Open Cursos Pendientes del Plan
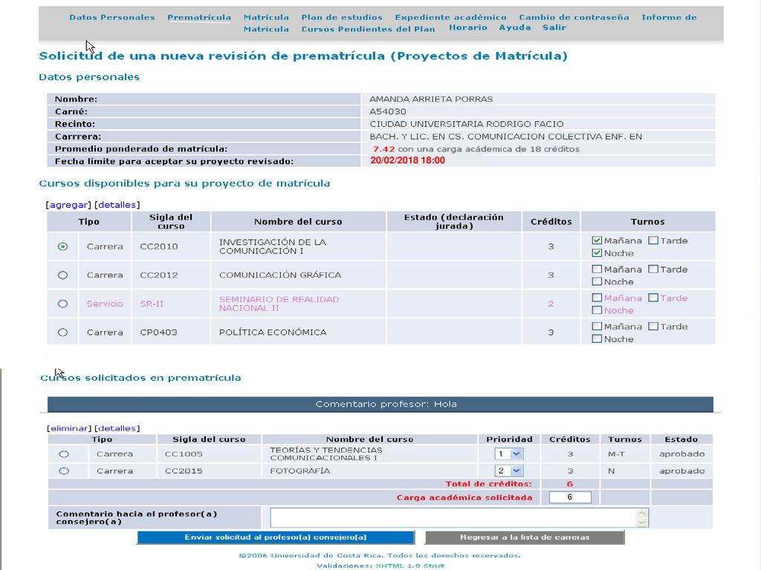The width and height of the screenshot is (761, 570). point(368,29)
